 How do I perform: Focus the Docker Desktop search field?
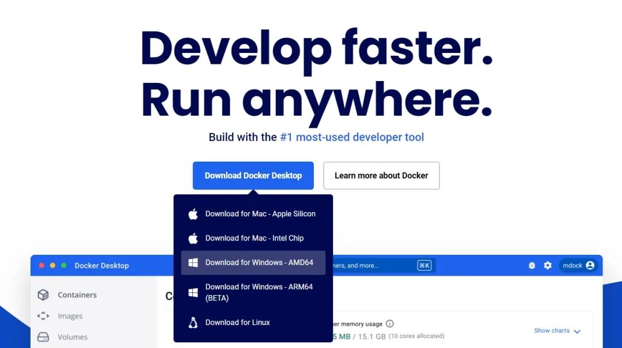coord(383,266)
